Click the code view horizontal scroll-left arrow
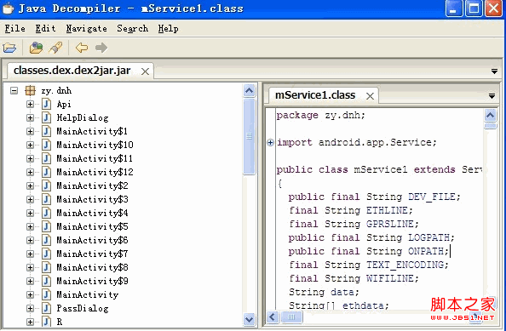 click(273, 317)
